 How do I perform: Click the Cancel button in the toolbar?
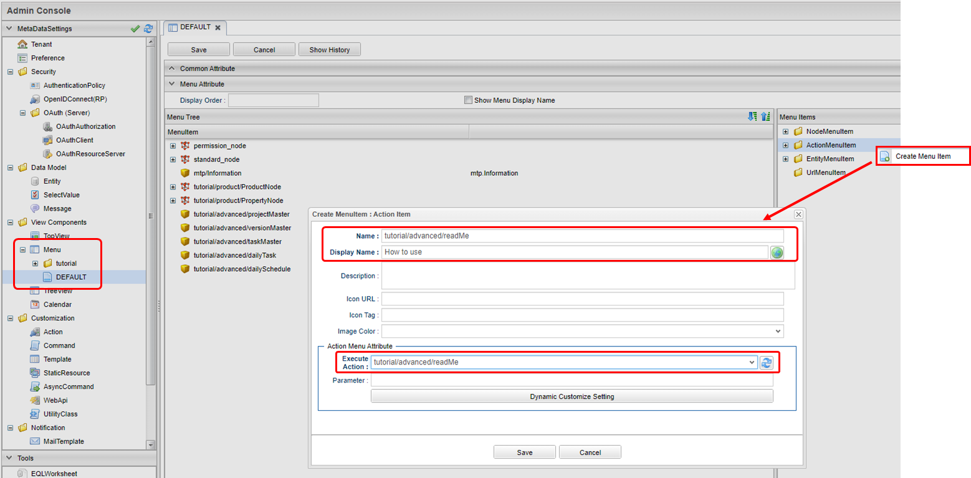coord(264,50)
